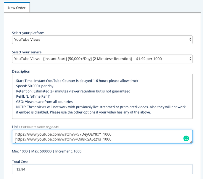
Task: Click the 'Min: 1000' text
Action: pos(20,151)
